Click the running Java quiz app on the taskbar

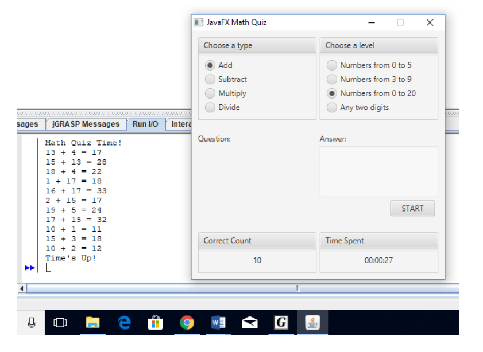(x=311, y=322)
